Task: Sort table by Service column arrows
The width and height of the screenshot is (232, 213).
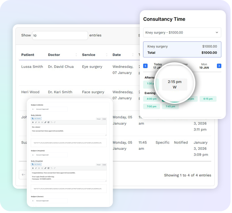Action: pos(107,55)
